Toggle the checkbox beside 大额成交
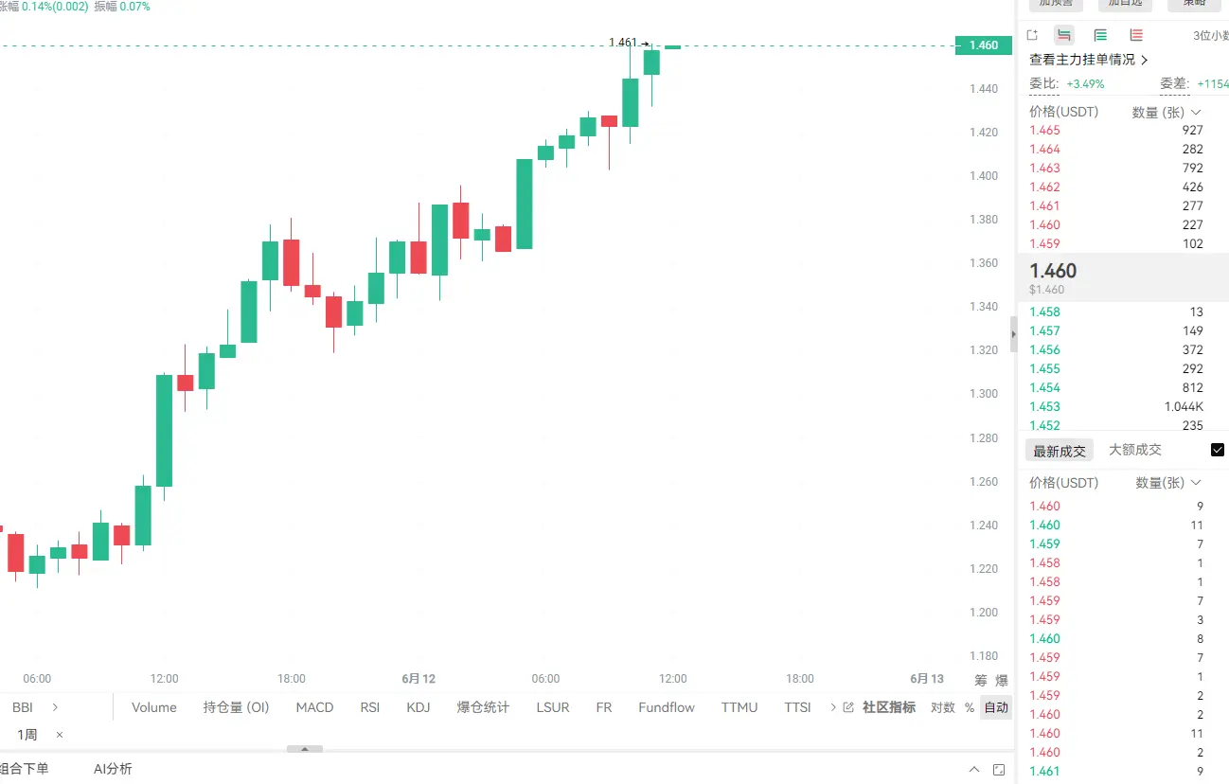Screen dimensions: 1229x784 point(1218,450)
